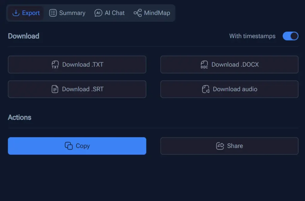Viewport: 305px width, 201px height.
Task: Open the AI Chat tab
Action: pyautogui.click(x=109, y=13)
